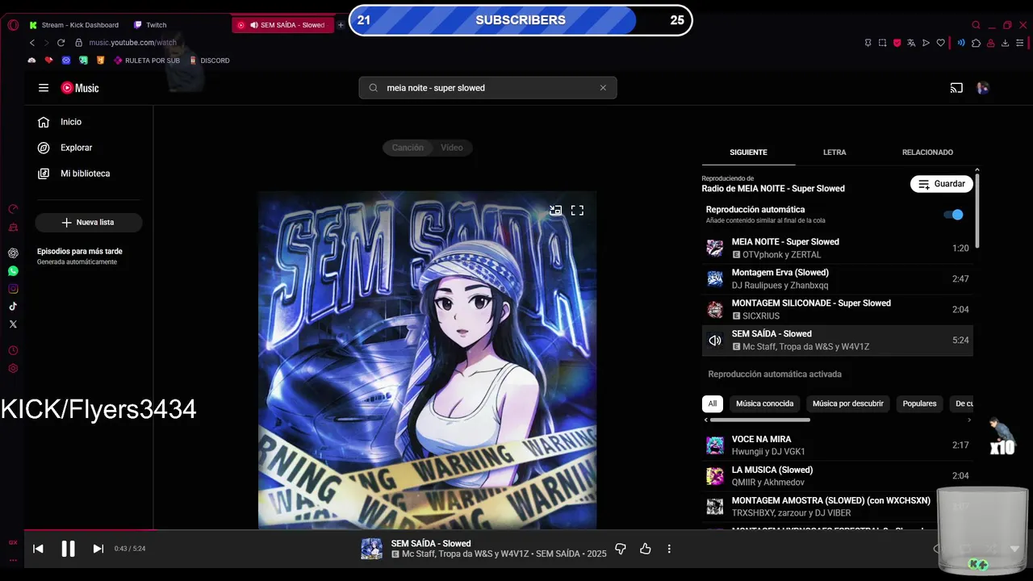Dislike the song SEM SAÍDA

621,549
